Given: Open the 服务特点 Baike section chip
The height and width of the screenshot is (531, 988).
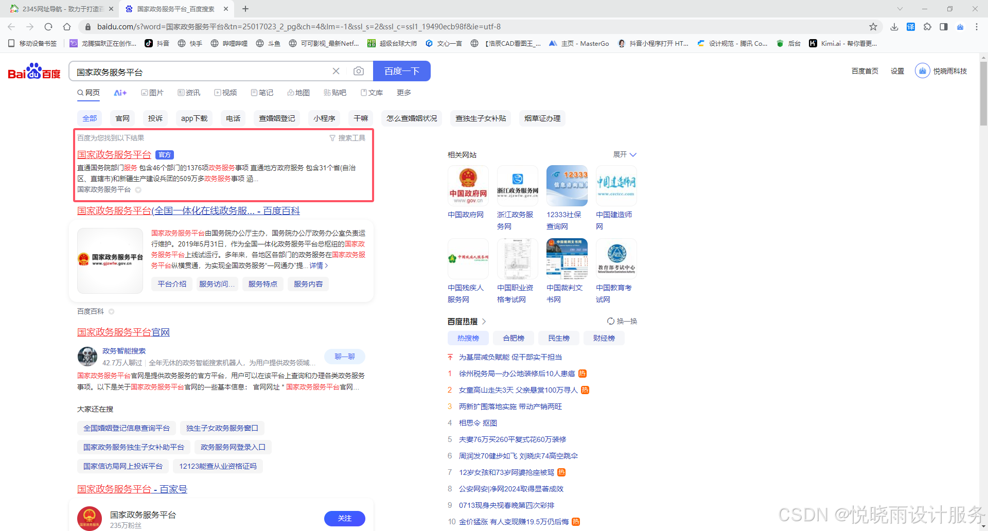Looking at the screenshot, I should click(263, 284).
